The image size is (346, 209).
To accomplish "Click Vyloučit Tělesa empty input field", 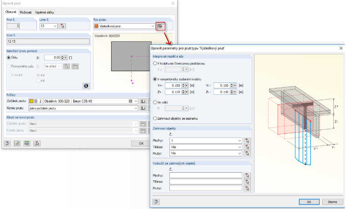I will coord(206,182).
